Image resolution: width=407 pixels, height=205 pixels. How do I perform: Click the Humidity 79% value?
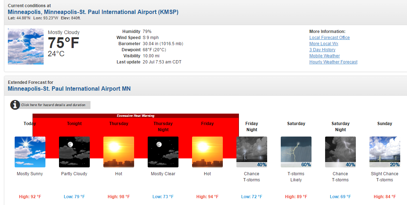tap(147, 32)
